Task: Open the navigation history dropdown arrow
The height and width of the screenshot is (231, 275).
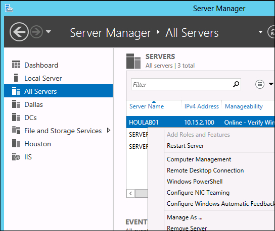Action: click(49, 32)
